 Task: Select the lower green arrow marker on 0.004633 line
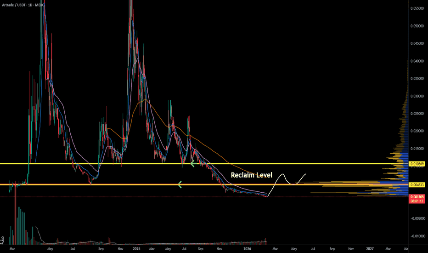pos(180,184)
